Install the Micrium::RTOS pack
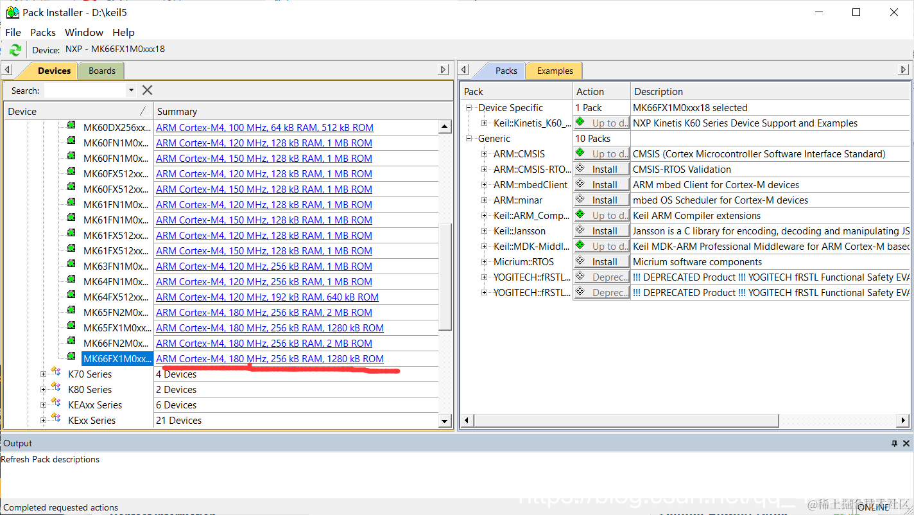 click(601, 262)
